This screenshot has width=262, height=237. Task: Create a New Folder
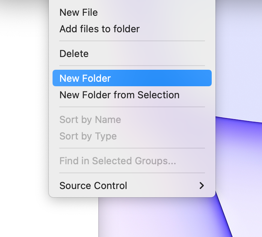point(85,78)
